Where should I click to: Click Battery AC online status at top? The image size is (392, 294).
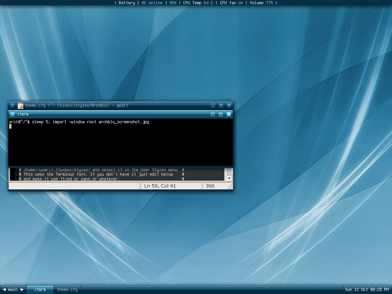pos(147,3)
